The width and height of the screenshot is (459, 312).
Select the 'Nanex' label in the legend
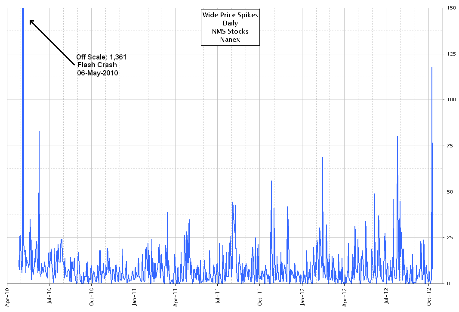click(230, 40)
